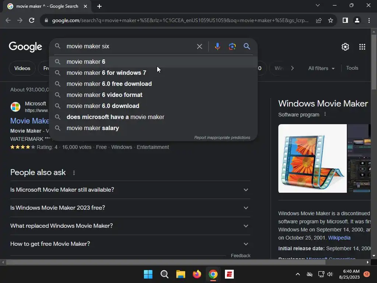The width and height of the screenshot is (377, 283).
Task: Open the taskbar clock and date
Action: pos(349,274)
